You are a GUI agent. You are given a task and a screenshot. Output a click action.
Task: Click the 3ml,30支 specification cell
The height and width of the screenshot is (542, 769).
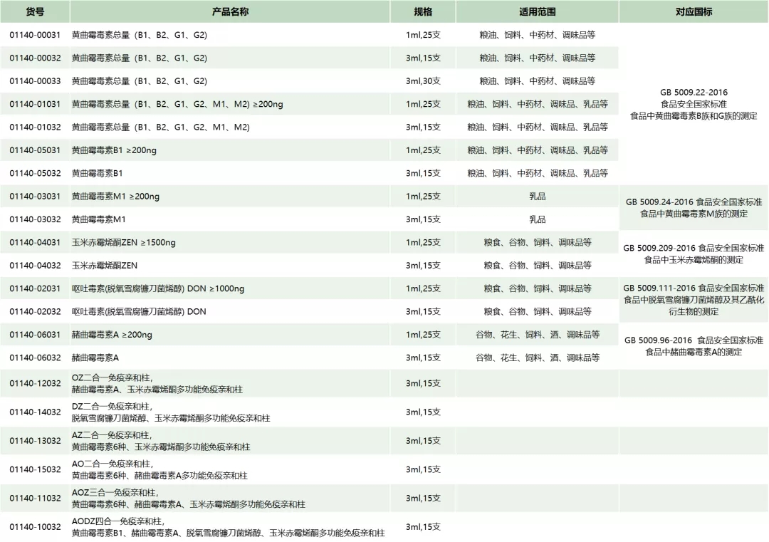423,81
